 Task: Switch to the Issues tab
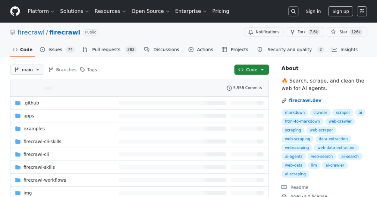(x=57, y=50)
